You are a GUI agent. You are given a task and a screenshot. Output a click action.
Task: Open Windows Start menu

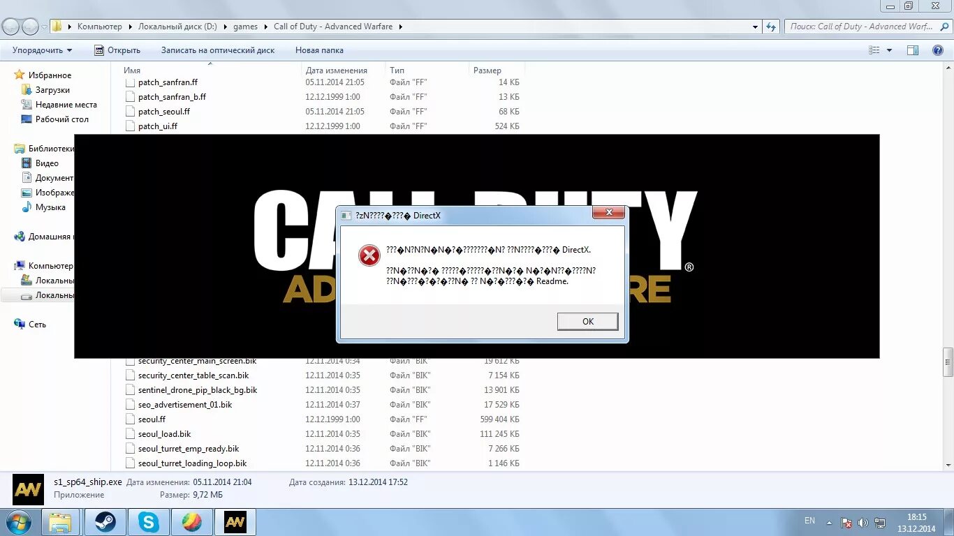pos(17,522)
